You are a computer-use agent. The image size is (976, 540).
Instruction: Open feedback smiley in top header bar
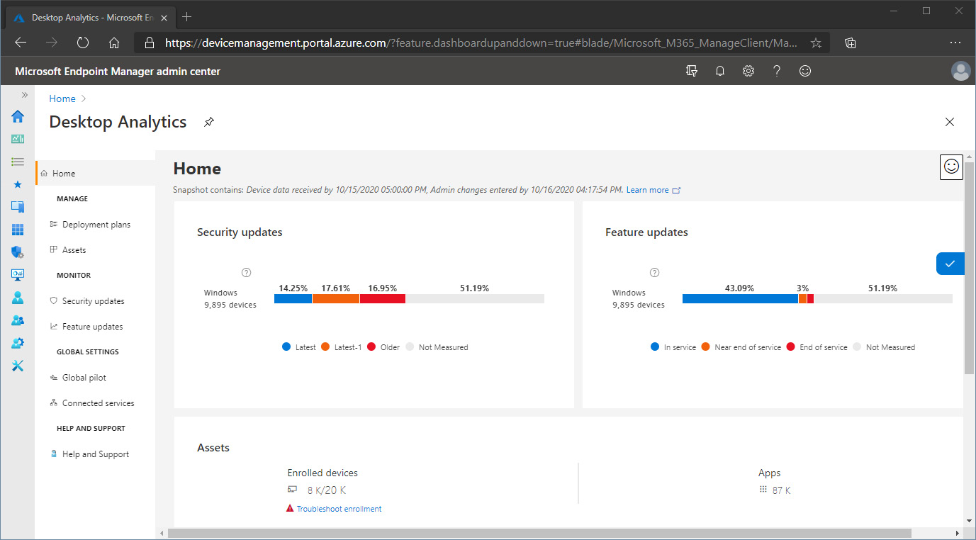[x=804, y=71]
